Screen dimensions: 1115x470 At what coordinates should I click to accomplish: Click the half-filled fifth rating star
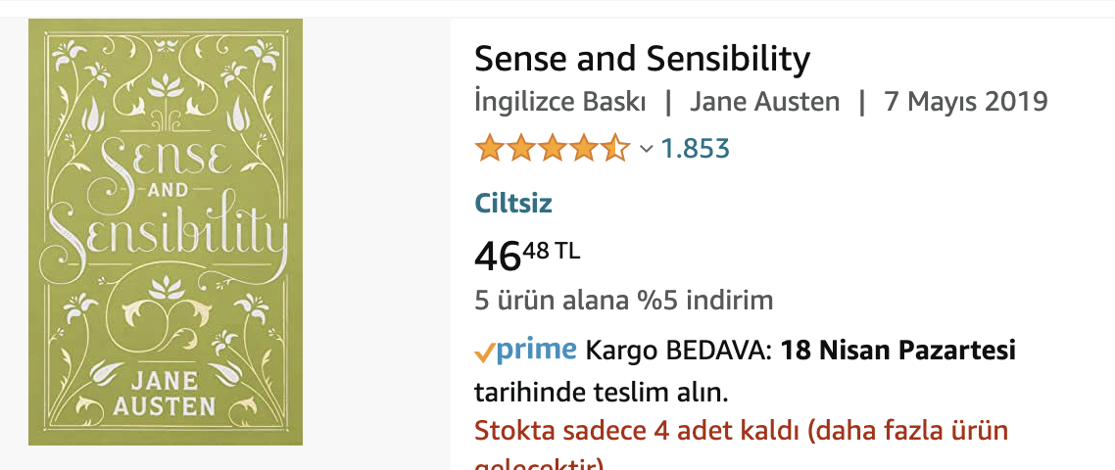point(616,149)
